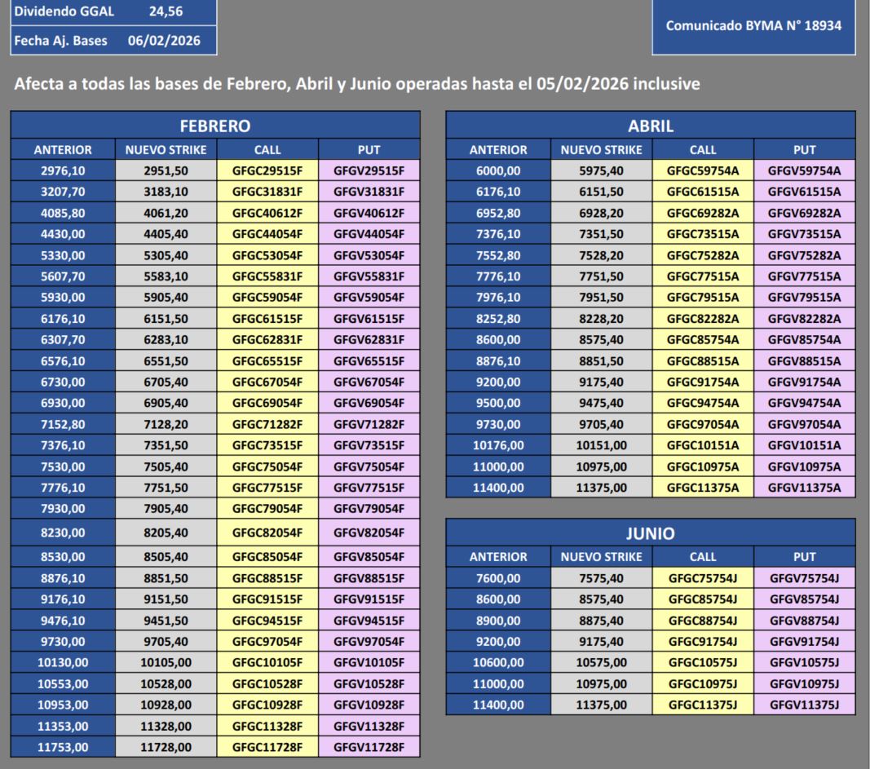870x769 pixels.
Task: Select the Dividendo GGAL value 24,56
Action: click(174, 12)
